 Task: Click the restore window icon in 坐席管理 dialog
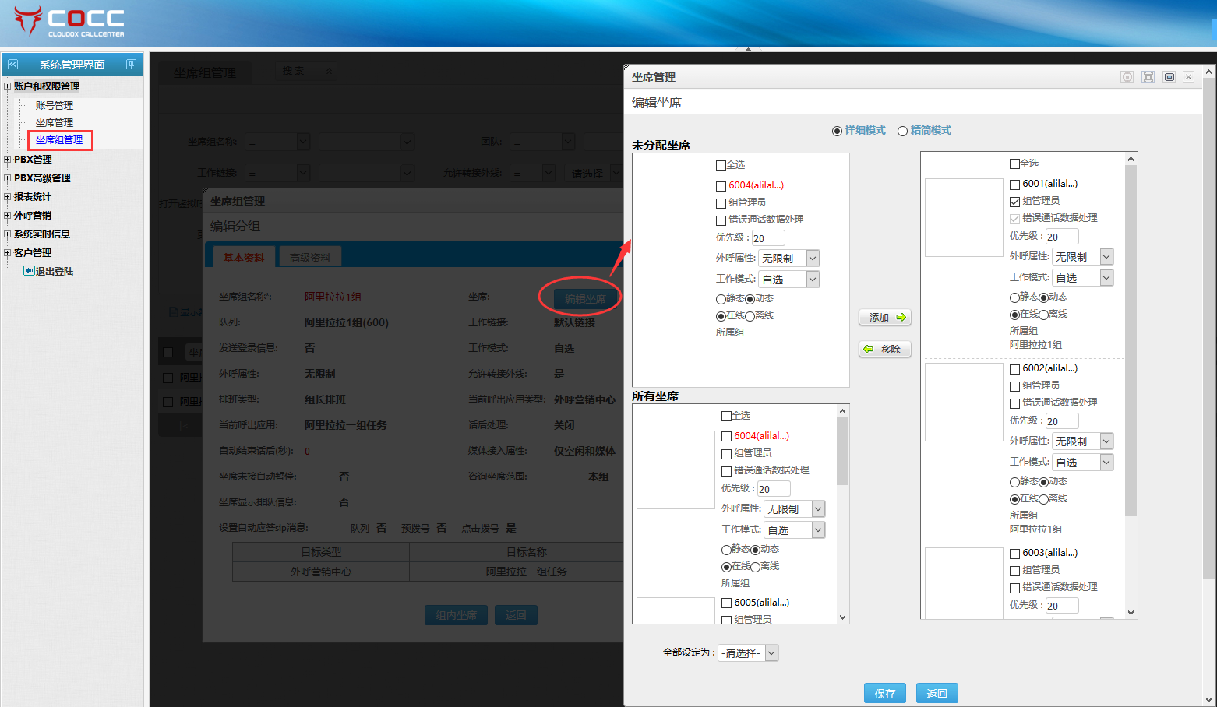click(1169, 77)
